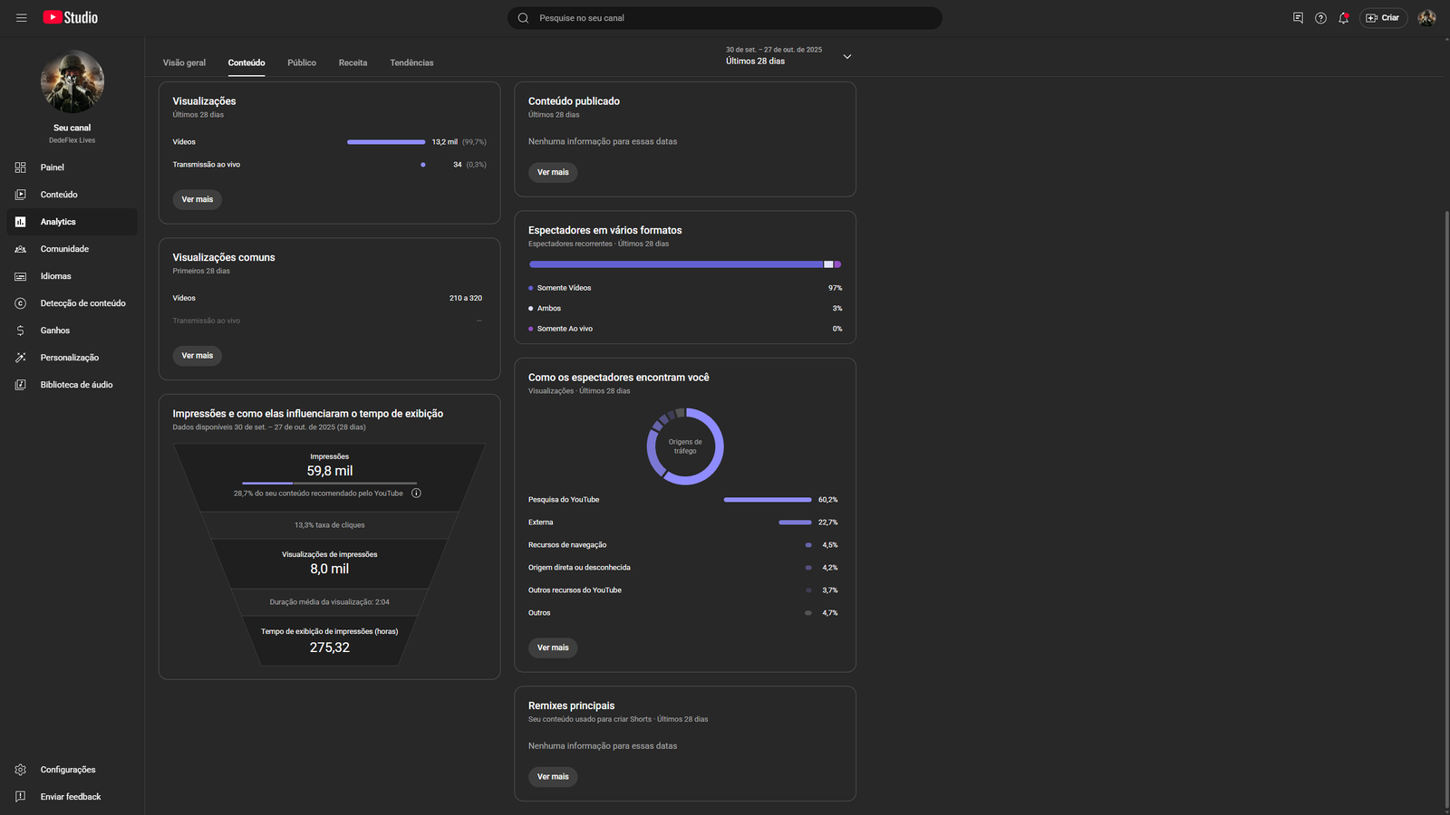Open Personalização from the sidebar

click(69, 358)
